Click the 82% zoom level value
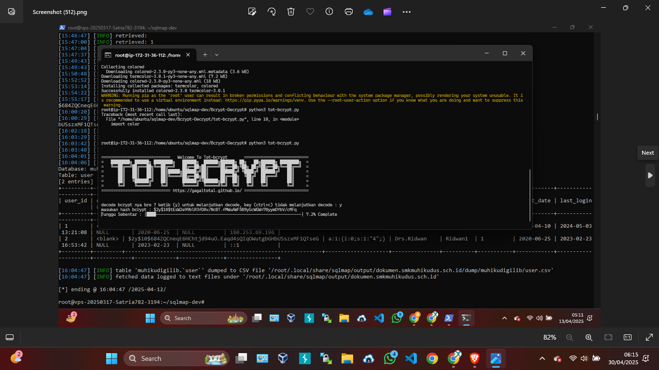Screen dimensions: 659x370 point(549,337)
